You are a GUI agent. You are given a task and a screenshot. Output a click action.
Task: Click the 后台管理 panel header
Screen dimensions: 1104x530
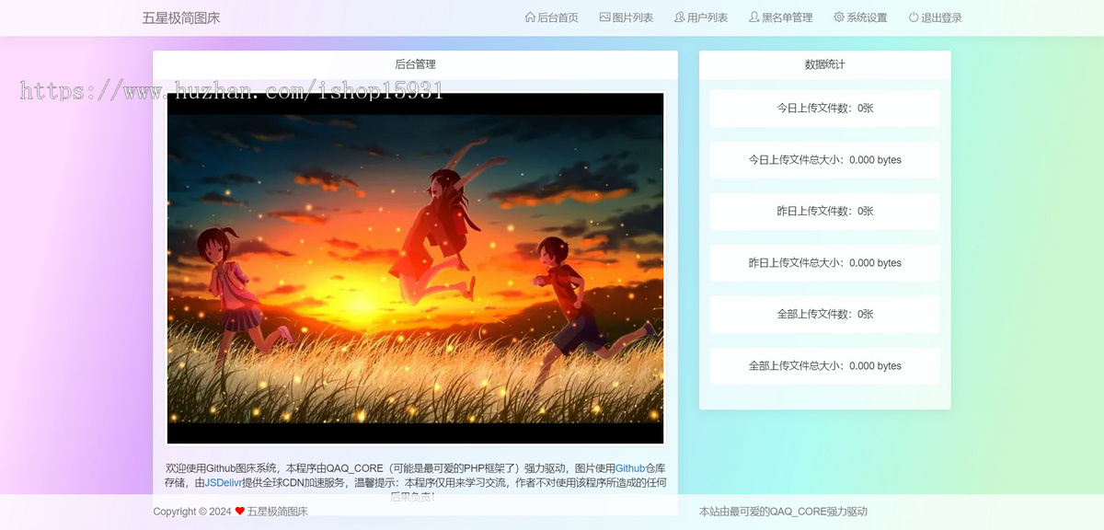tap(415, 64)
